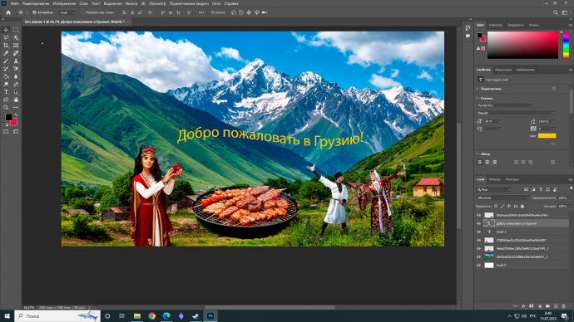Image resolution: width=574 pixels, height=322 pixels.
Task: Open layer opacity dropdown arrow
Action: click(570, 198)
